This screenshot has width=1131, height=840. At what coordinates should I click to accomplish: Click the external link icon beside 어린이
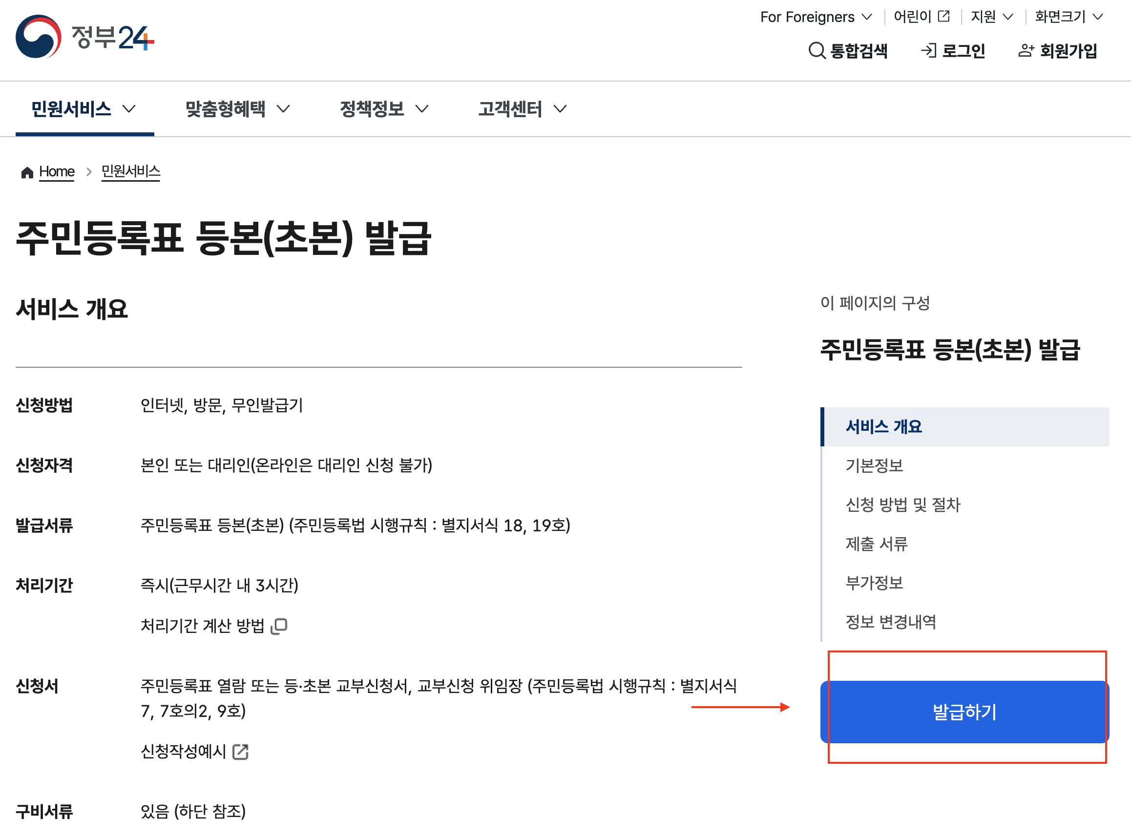[943, 16]
